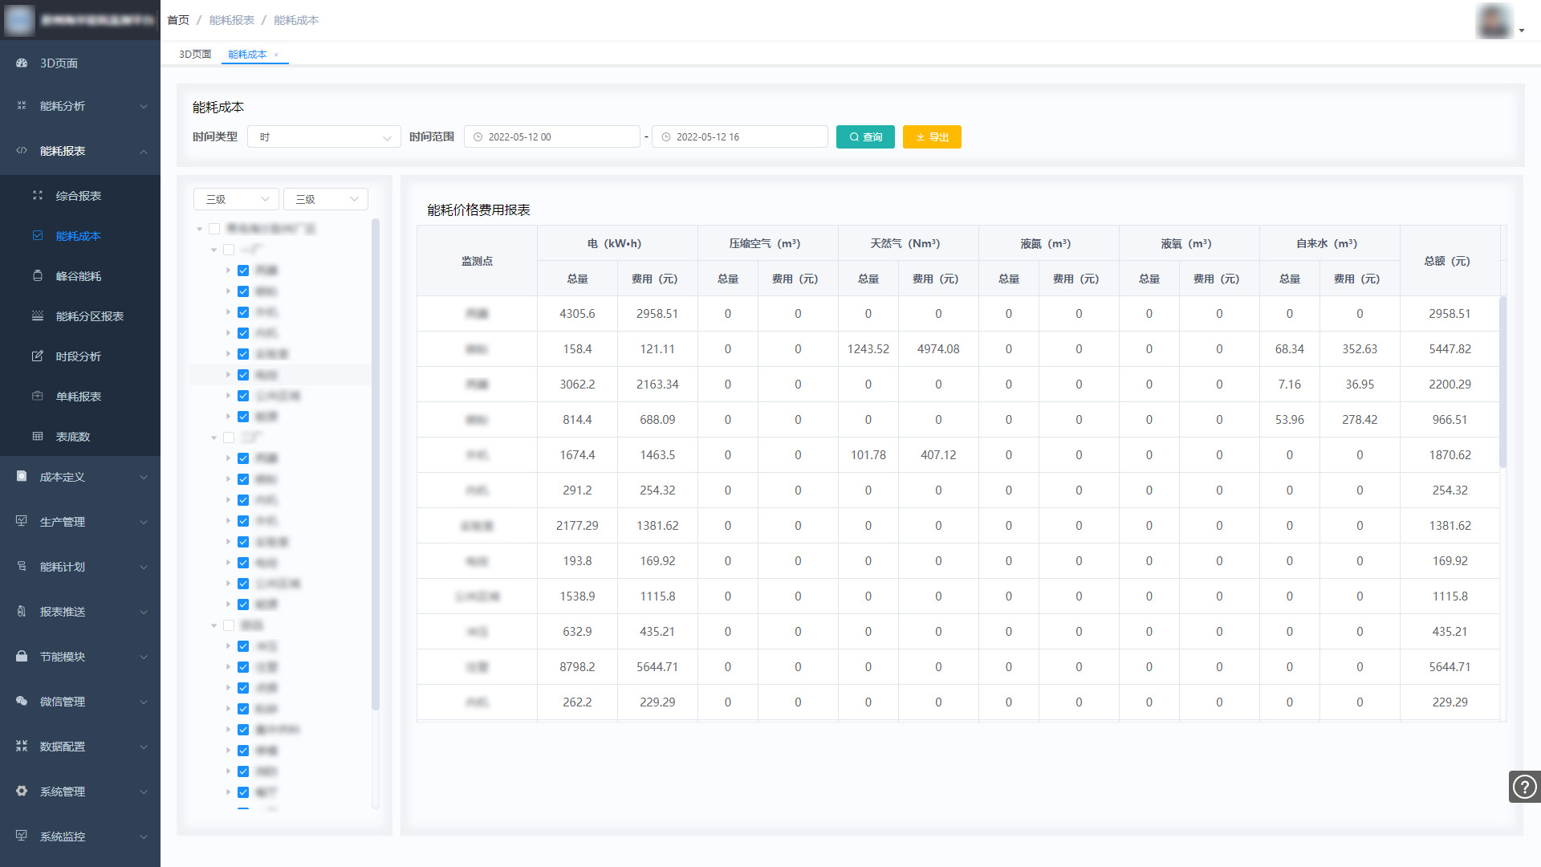Click the 查询 search button
Screen dimensions: 1541x867
tap(865, 137)
